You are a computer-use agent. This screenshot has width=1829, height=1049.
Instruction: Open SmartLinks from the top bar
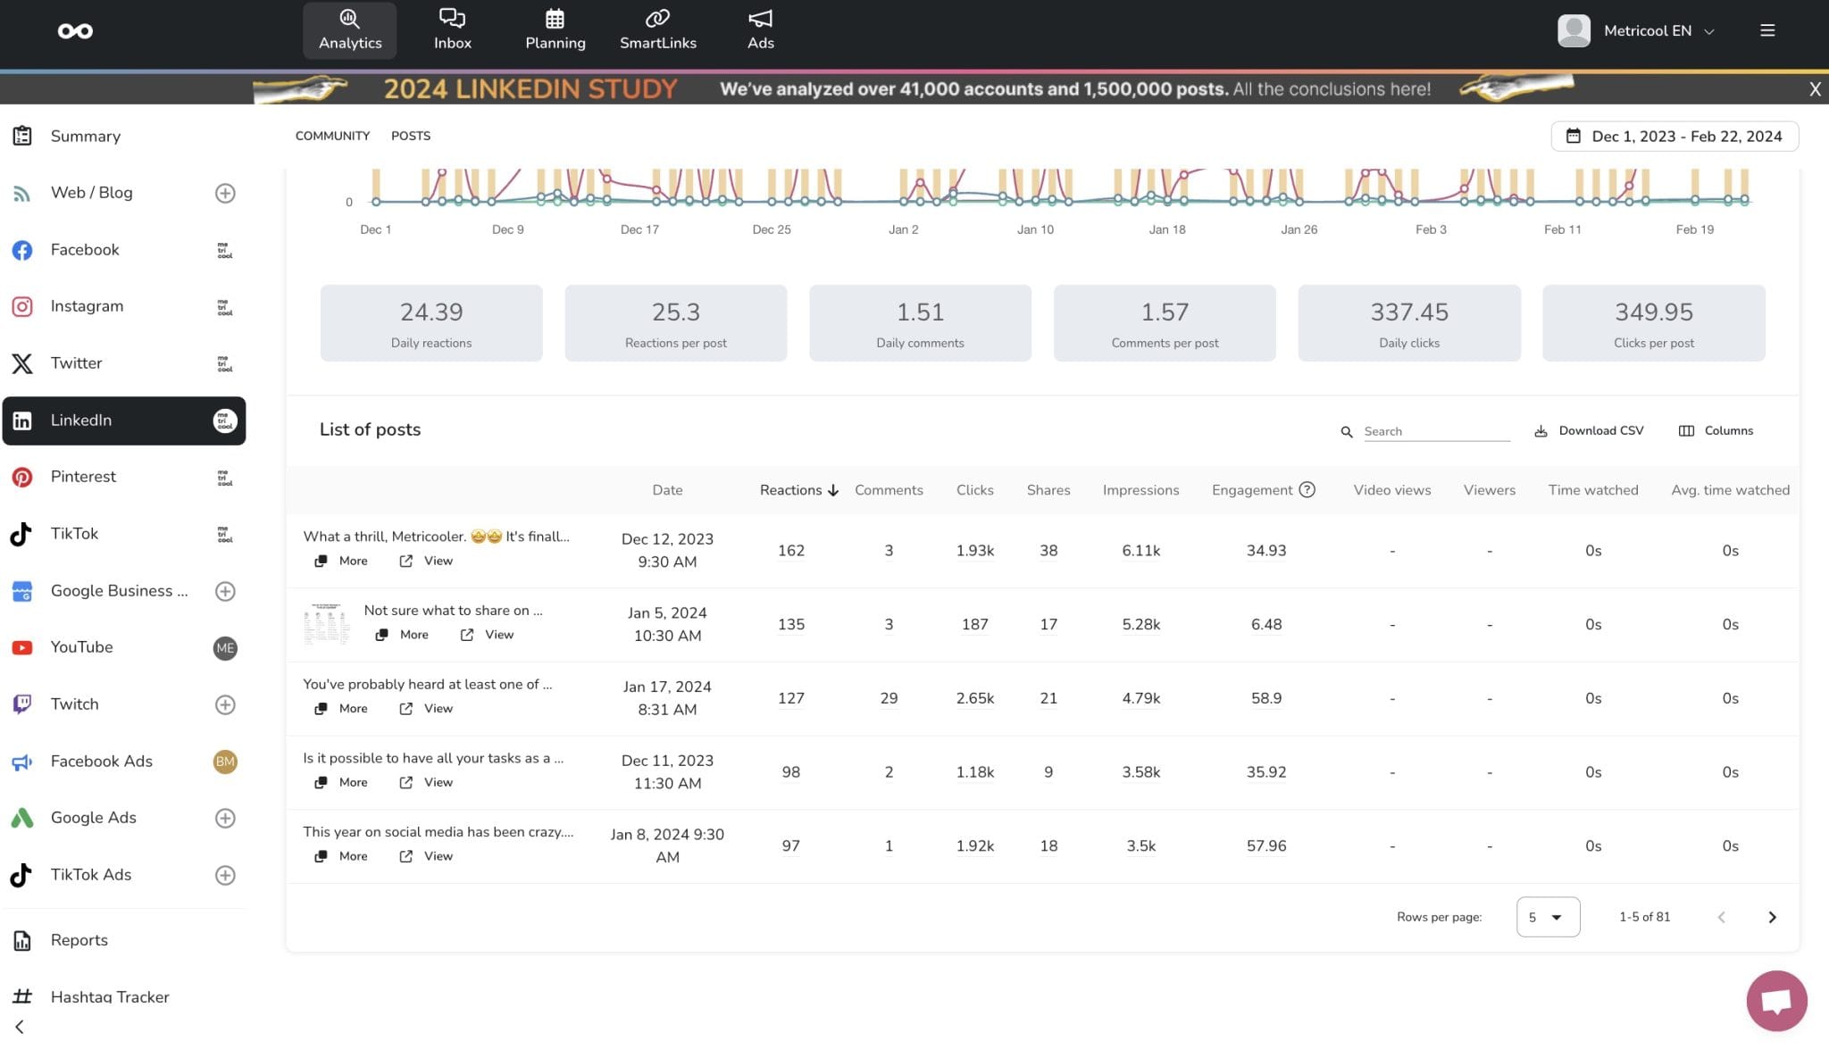point(657,29)
